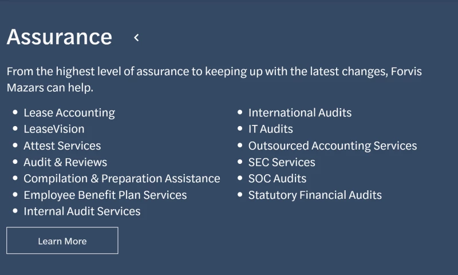Open Outsourced Accounting Services

332,146
